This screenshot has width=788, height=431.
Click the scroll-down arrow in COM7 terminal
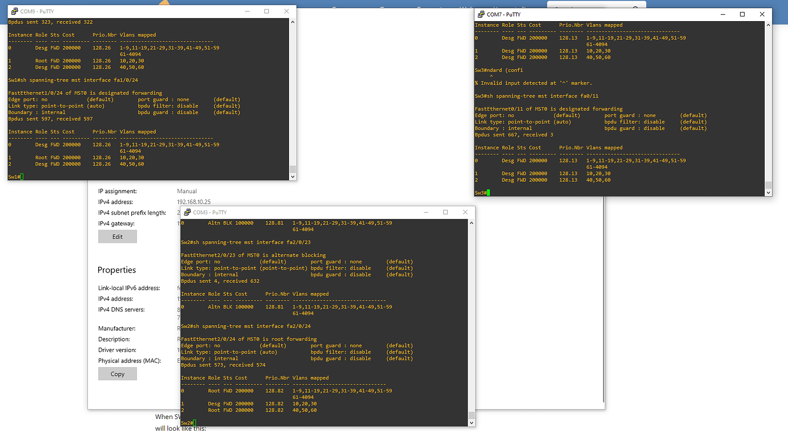click(767, 192)
